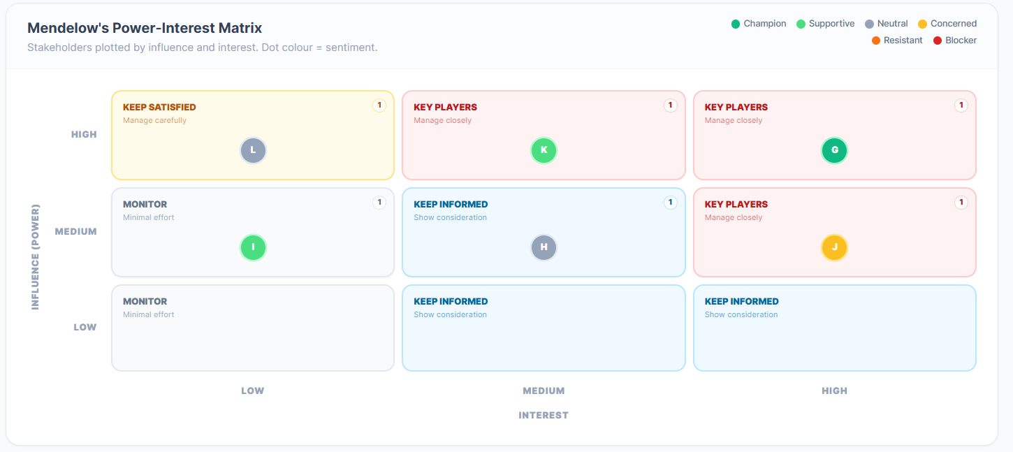Click "Minimal effort" text in stakeholder I's cell
Image resolution: width=1013 pixels, height=452 pixels.
click(x=149, y=217)
